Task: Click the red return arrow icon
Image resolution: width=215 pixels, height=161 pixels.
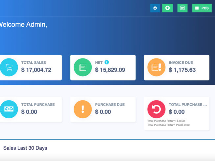Action: click(x=156, y=109)
